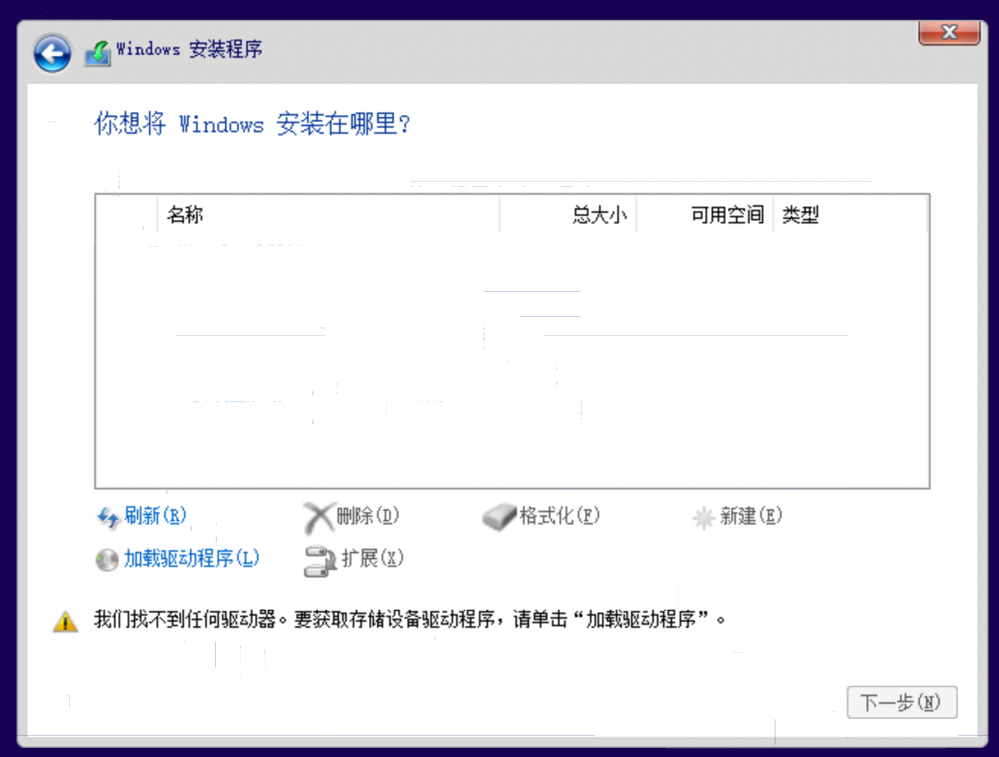This screenshot has width=999, height=757.
Task: Click the load driver disc icon
Action: click(106, 559)
